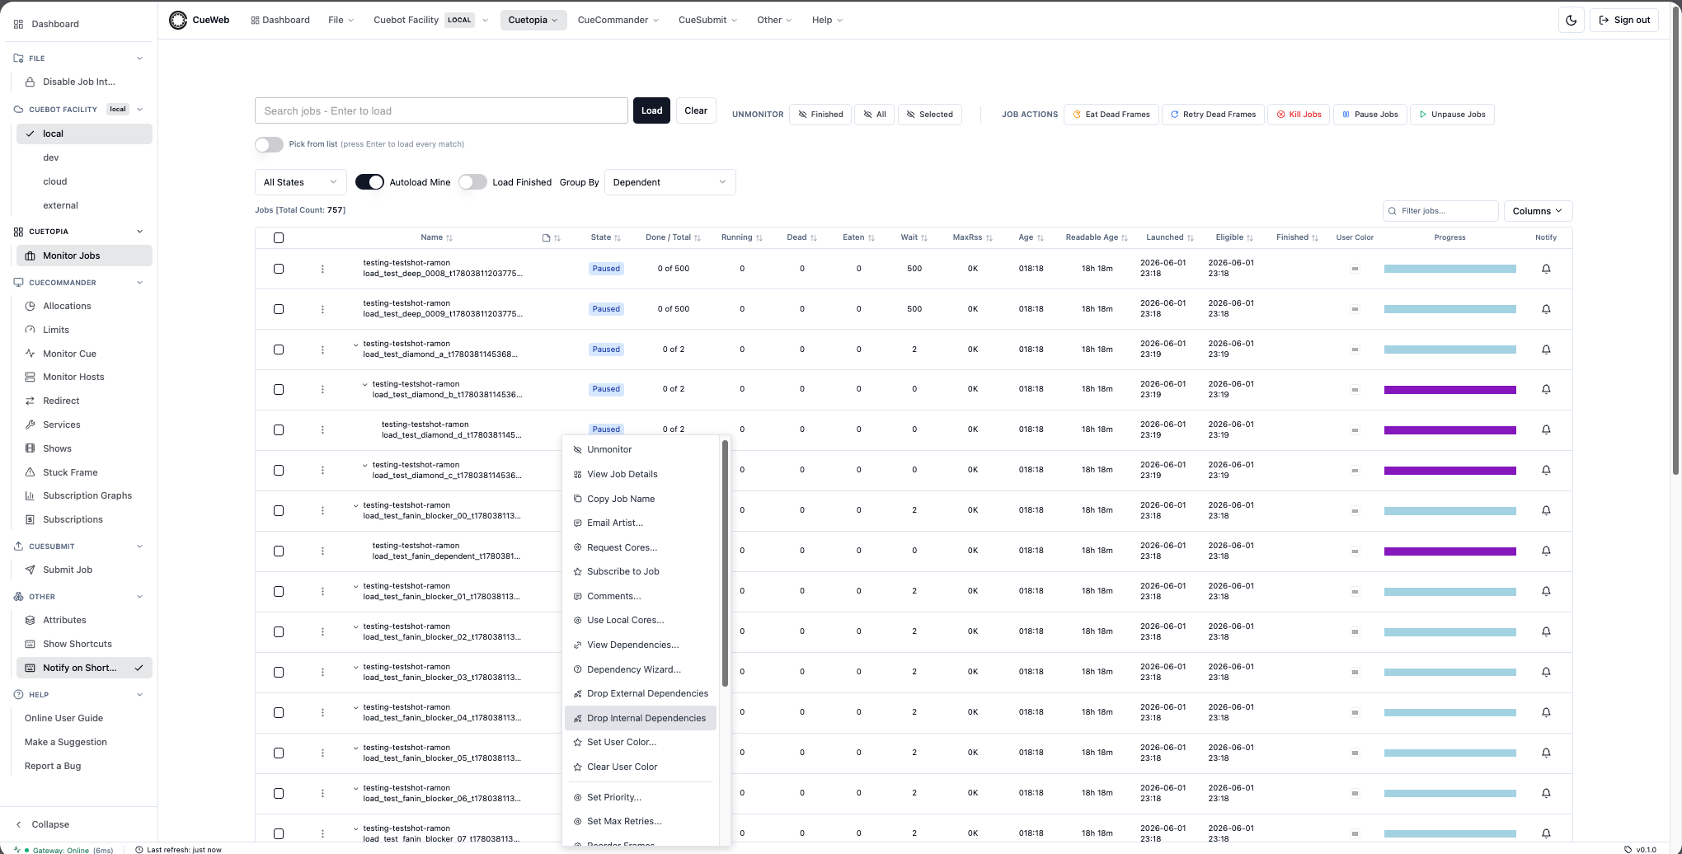The width and height of the screenshot is (1682, 854).
Task: Check the load_test_deep_0008 job checkbox
Action: tap(279, 269)
